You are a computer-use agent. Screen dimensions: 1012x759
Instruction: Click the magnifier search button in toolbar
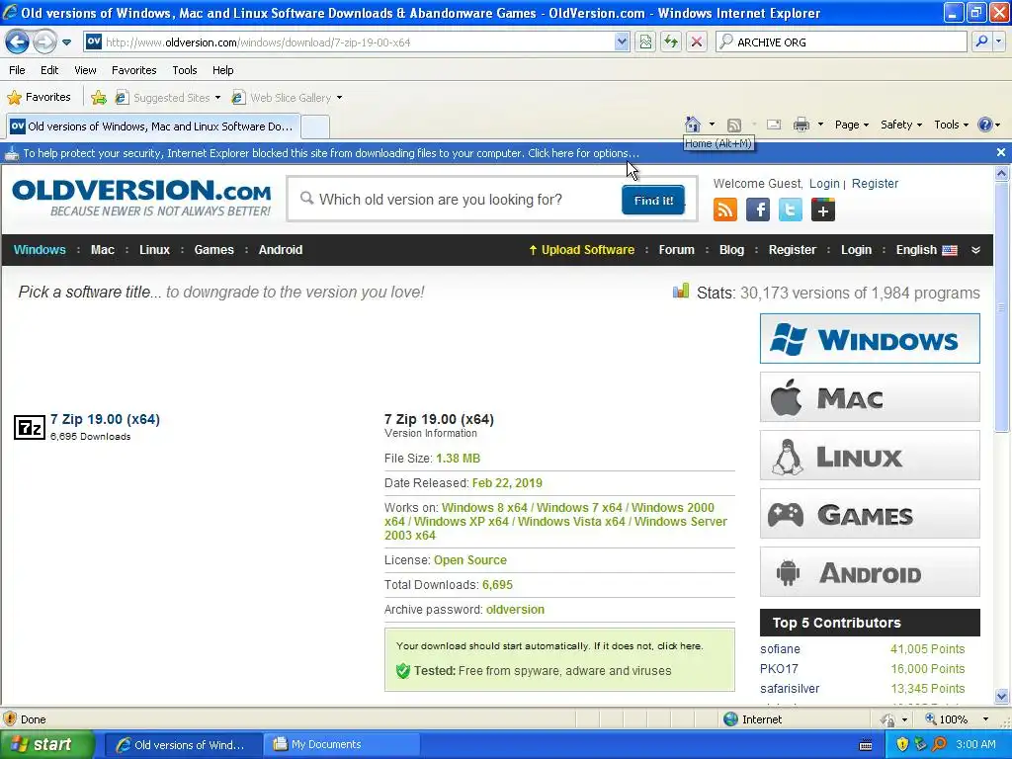point(981,42)
